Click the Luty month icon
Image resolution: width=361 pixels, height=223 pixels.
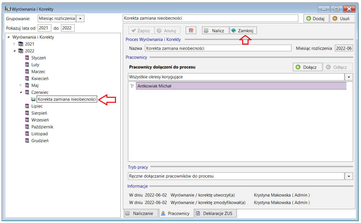tap(27, 65)
